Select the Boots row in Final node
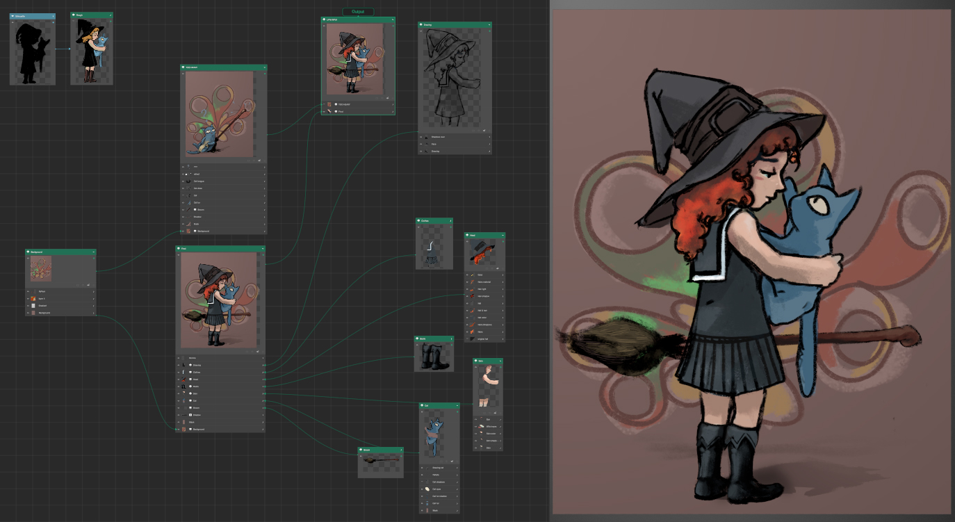This screenshot has width=955, height=522. (x=220, y=386)
